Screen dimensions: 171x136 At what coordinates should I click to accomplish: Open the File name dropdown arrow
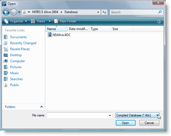point(110,116)
